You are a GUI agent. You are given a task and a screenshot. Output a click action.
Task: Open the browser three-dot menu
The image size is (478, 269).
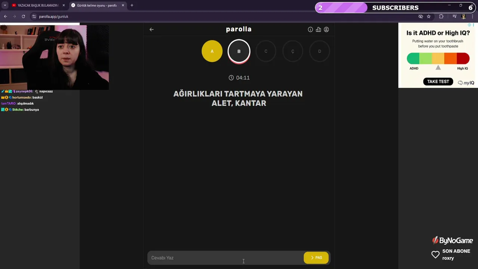pos(472,16)
